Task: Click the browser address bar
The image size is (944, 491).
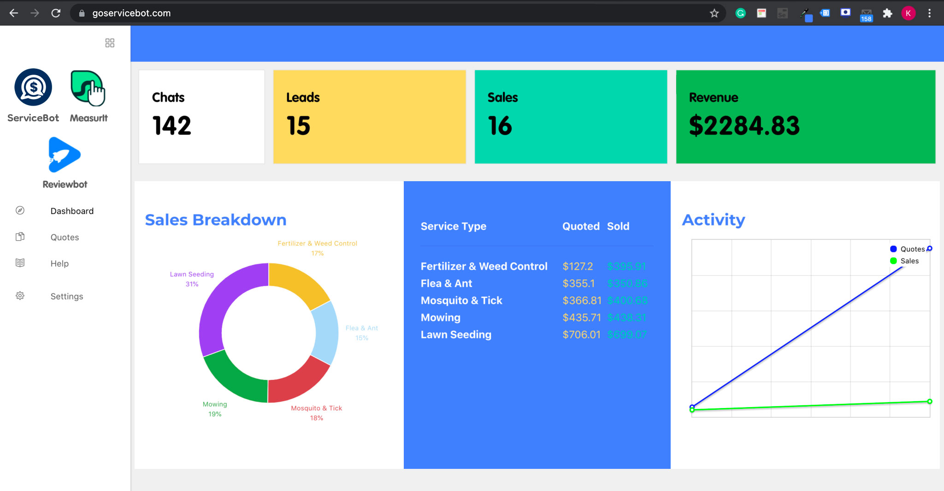Action: point(369,13)
